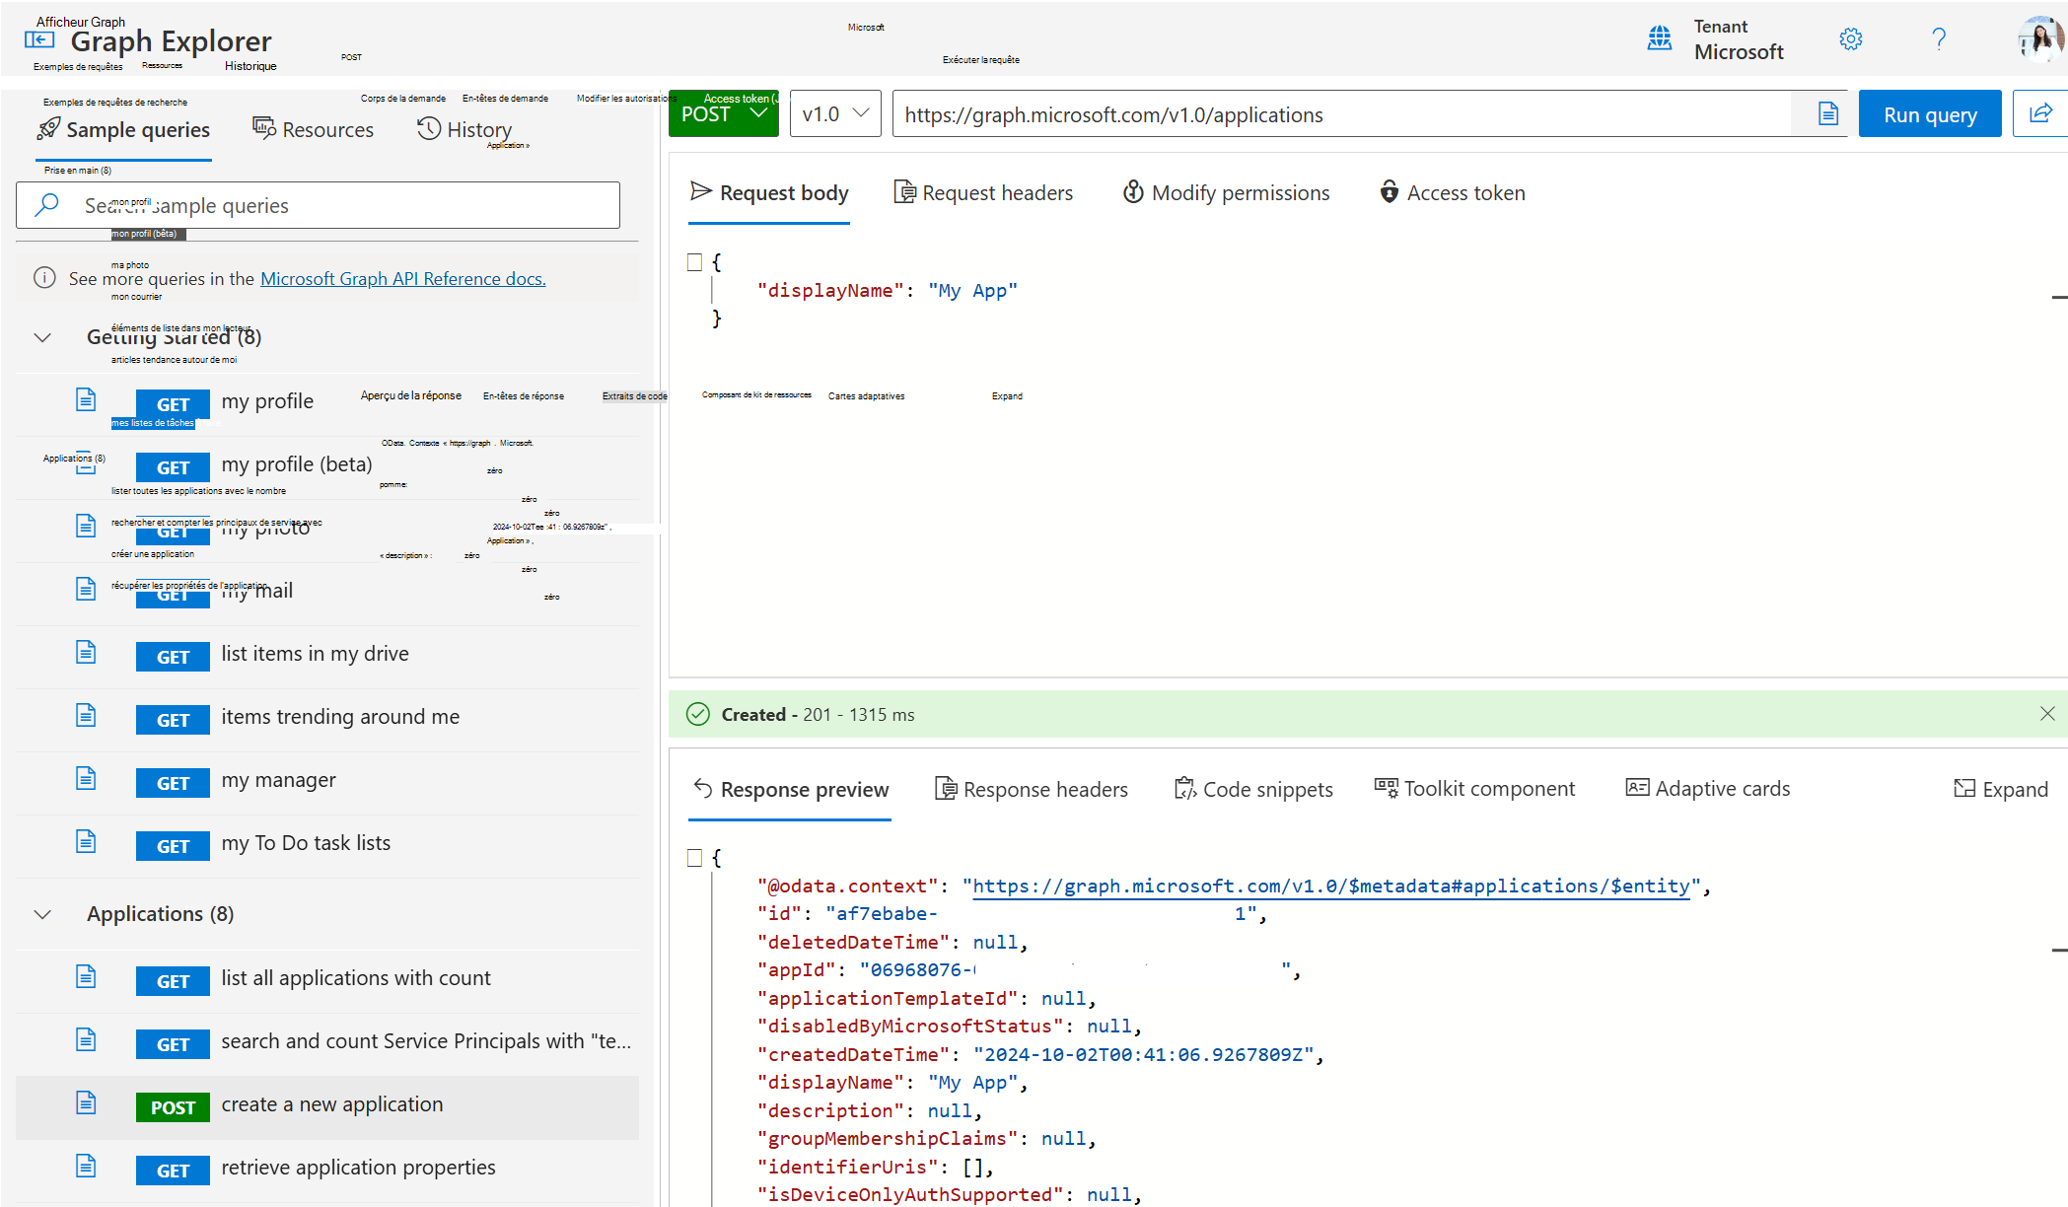
Task: Copy the request URL using the document icon
Action: pyautogui.click(x=1826, y=113)
